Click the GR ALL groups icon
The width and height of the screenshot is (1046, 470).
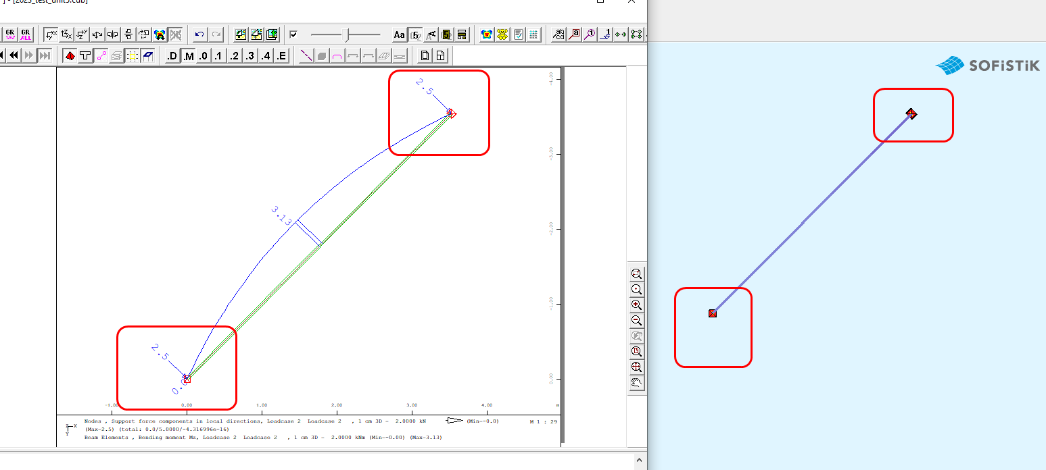coord(26,34)
